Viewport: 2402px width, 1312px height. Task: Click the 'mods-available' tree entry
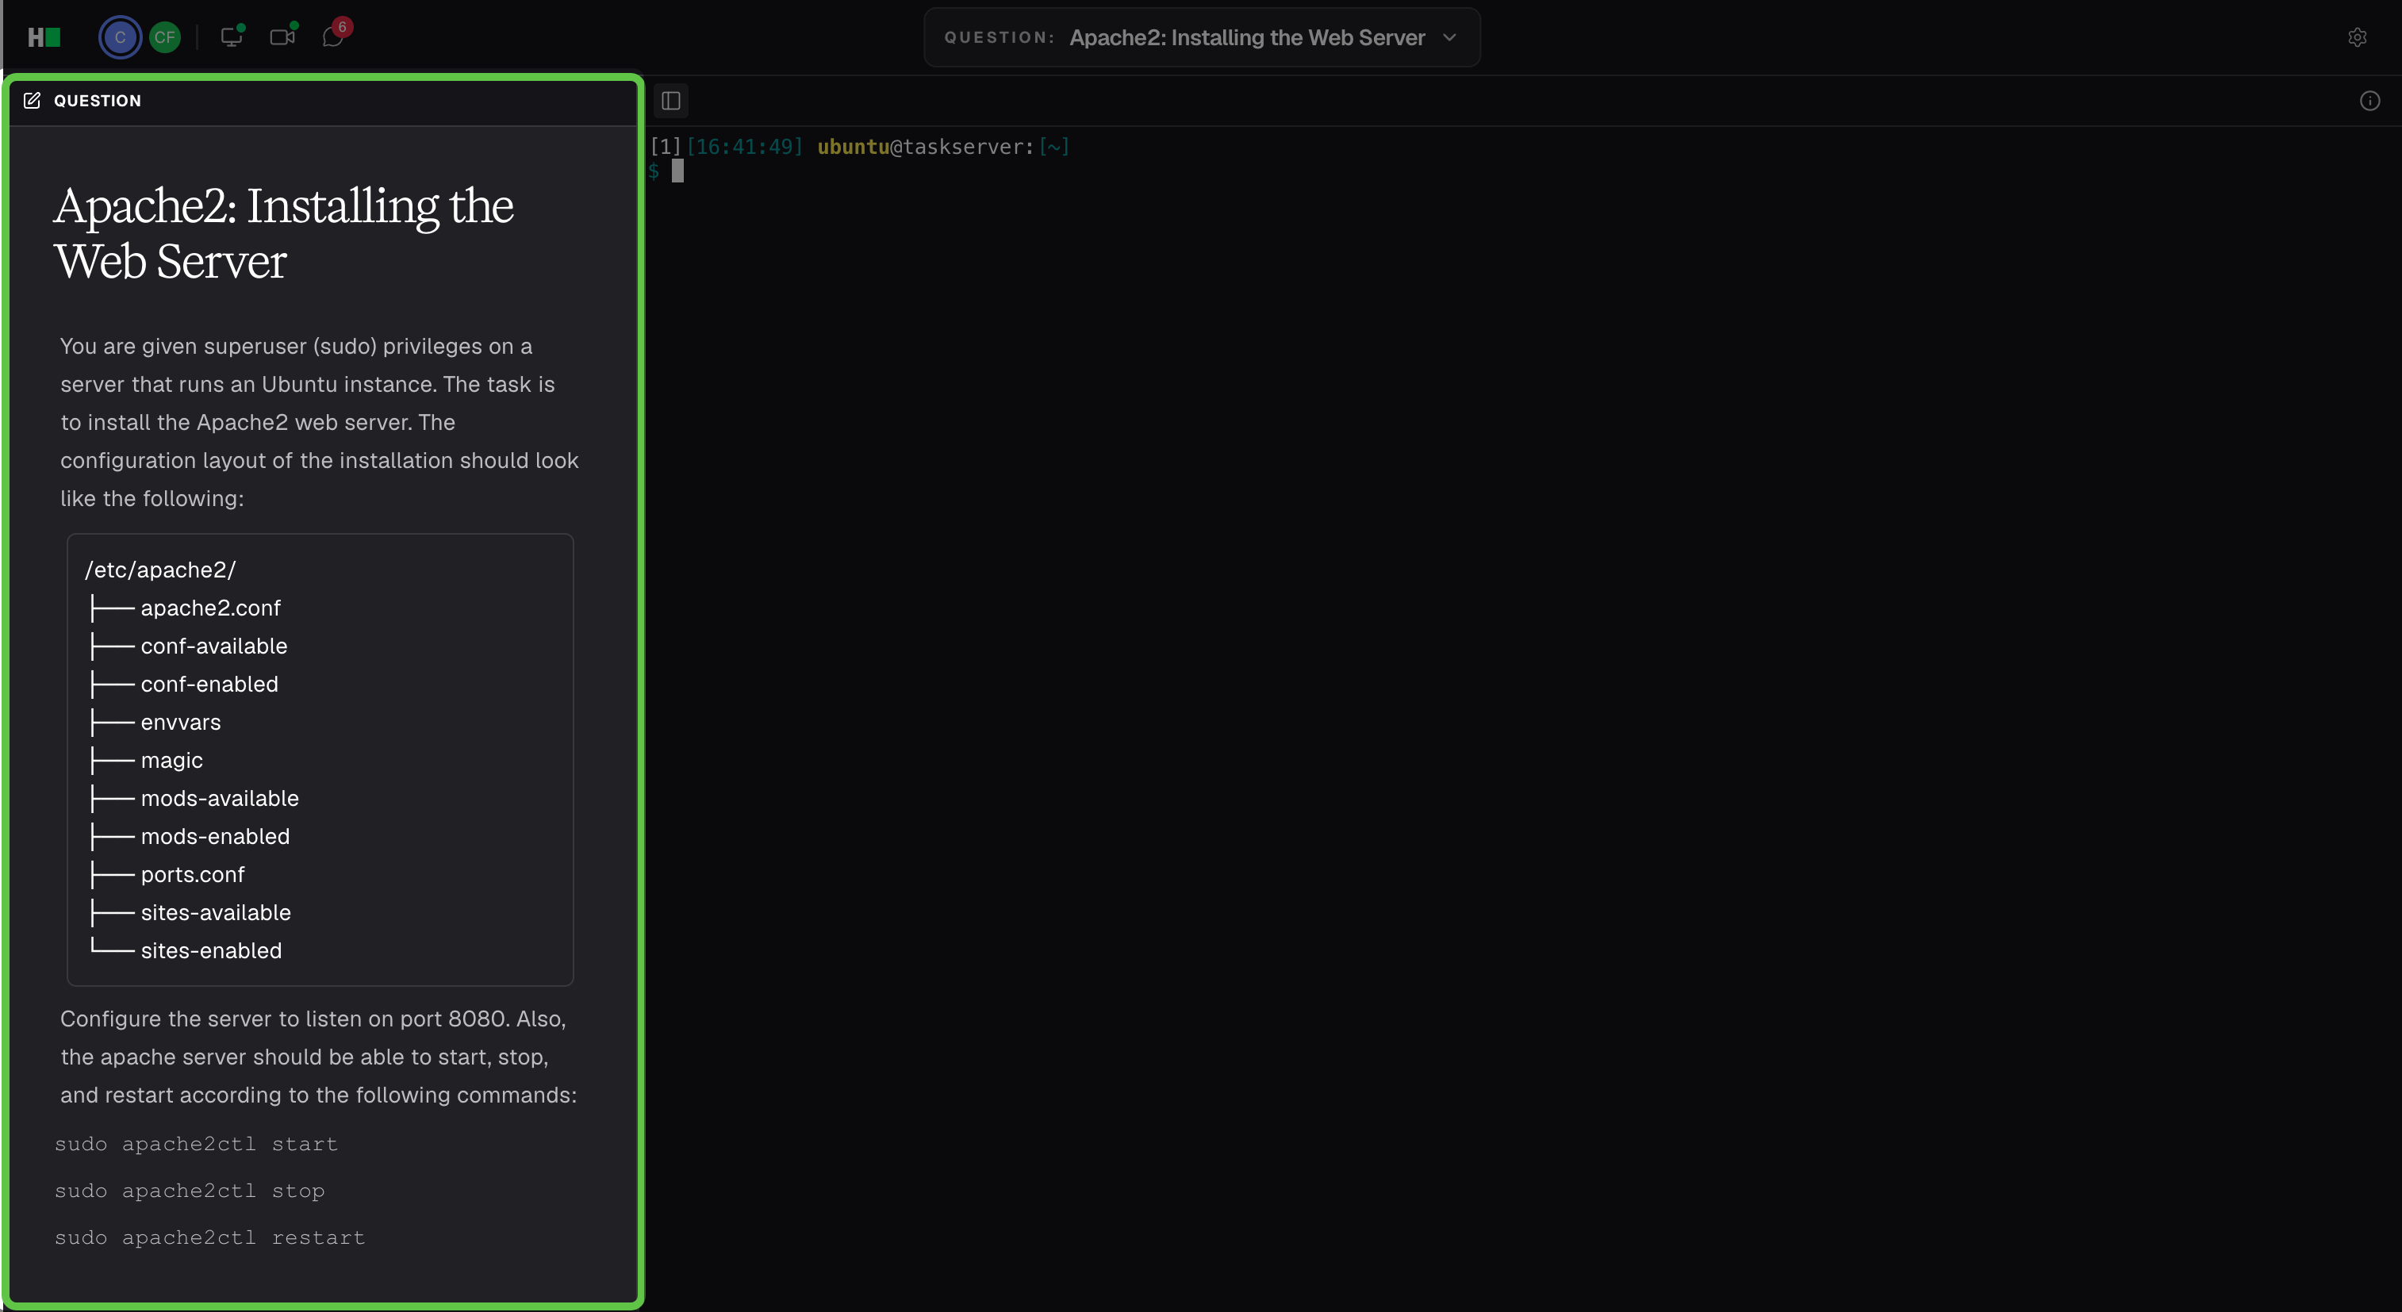(220, 798)
